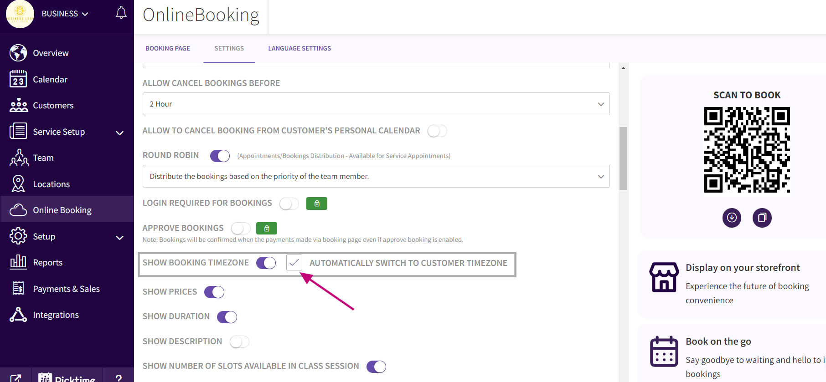Open the Language Settings tab
This screenshot has width=826, height=382.
coord(299,48)
